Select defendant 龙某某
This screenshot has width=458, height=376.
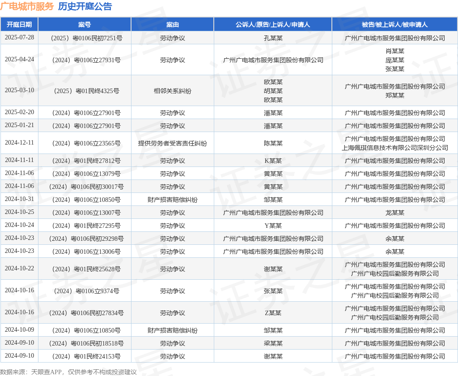pyautogui.click(x=394, y=213)
